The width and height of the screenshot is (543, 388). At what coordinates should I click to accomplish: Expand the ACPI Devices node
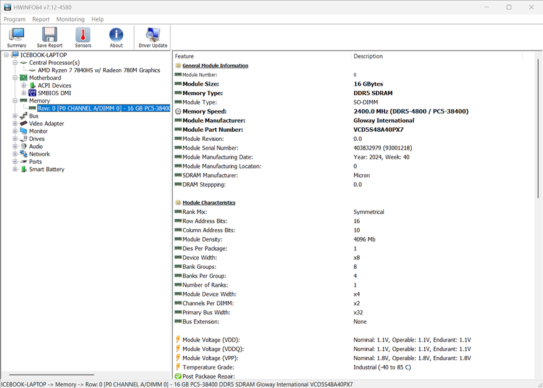tap(24, 85)
